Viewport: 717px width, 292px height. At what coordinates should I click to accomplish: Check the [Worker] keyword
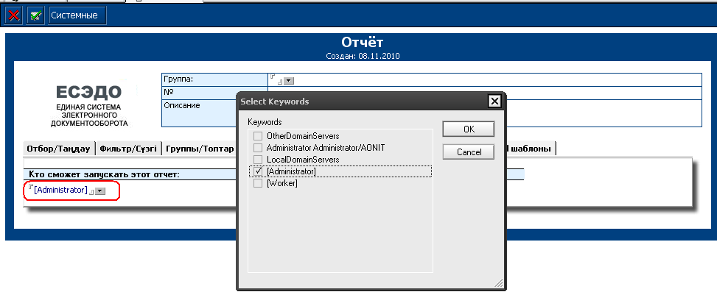(x=258, y=183)
